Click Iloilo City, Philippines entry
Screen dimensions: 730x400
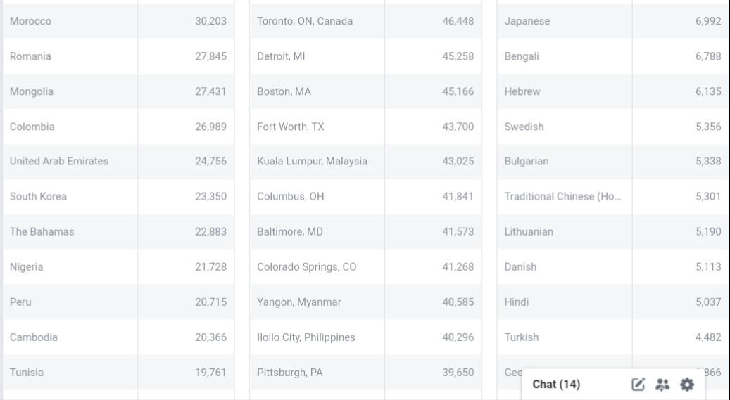pyautogui.click(x=306, y=337)
